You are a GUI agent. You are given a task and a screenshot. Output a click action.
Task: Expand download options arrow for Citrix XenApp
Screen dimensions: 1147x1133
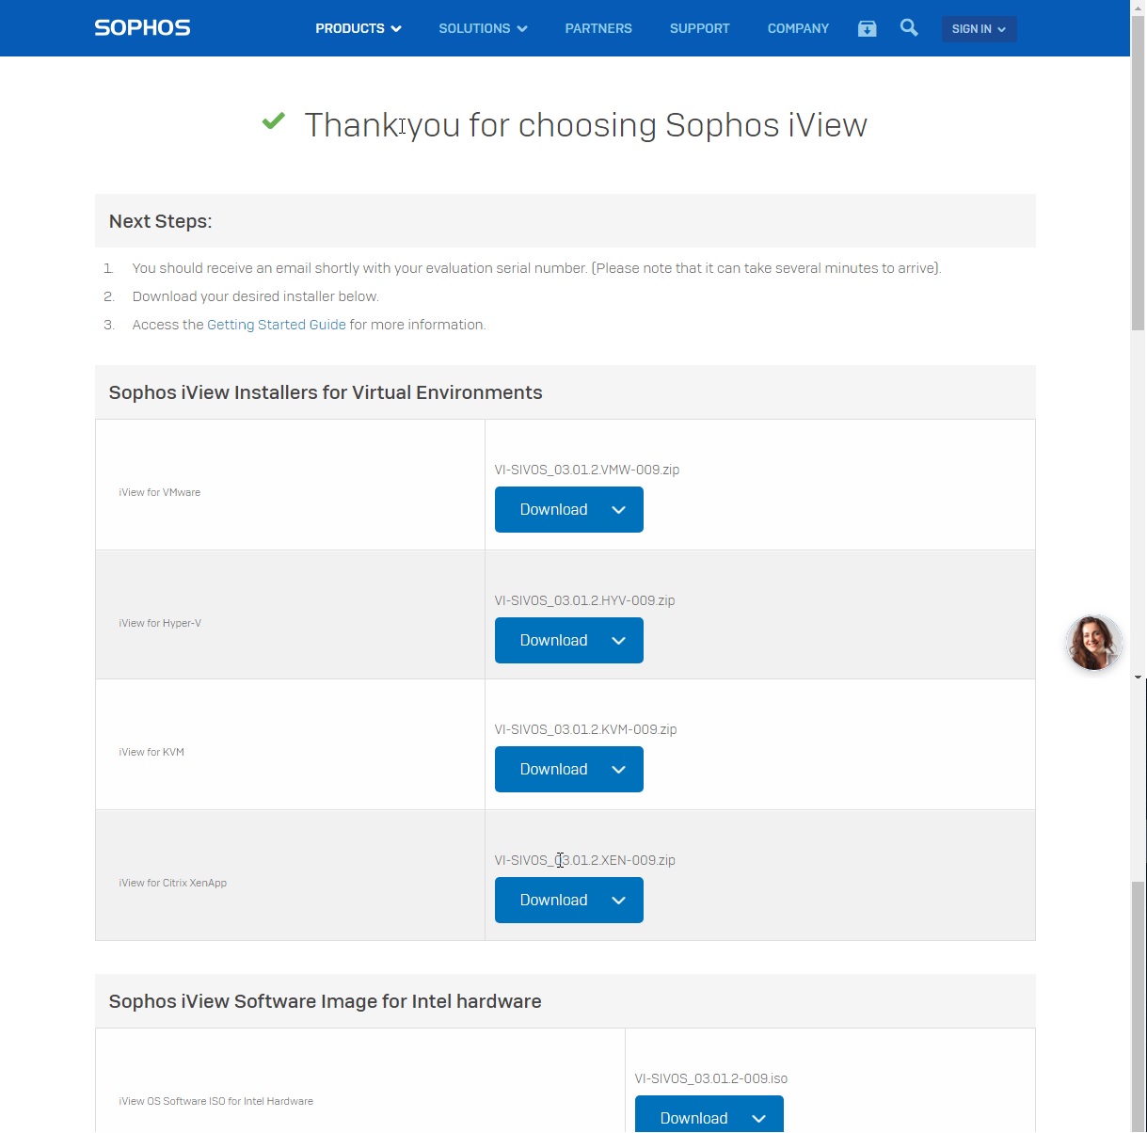click(x=618, y=901)
